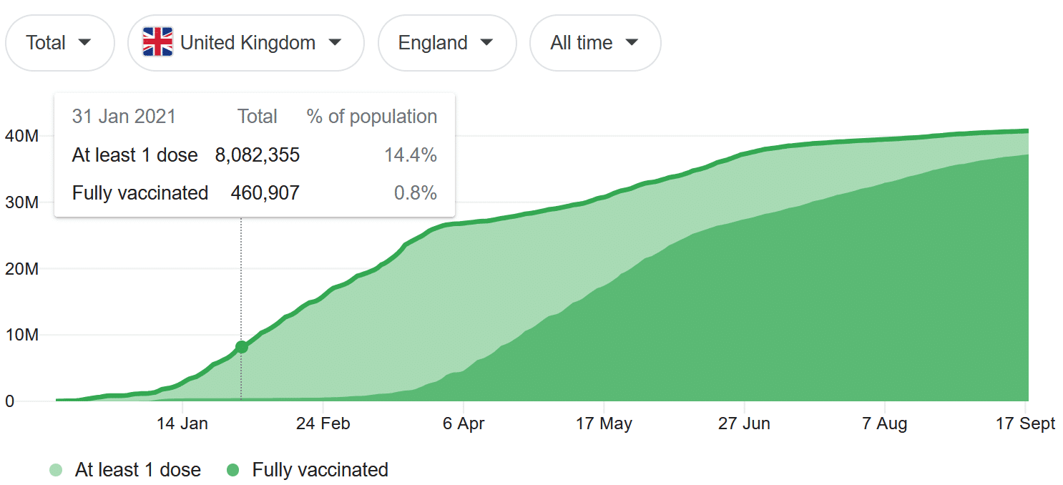
Task: Click the light green At least 1 dose swatch
Action: 56,470
